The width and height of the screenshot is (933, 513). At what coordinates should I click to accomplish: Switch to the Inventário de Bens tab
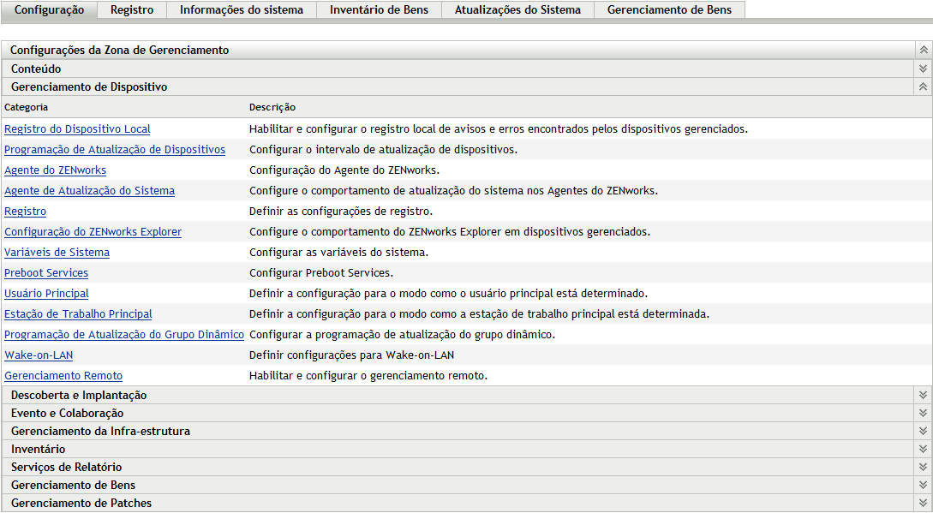[378, 10]
